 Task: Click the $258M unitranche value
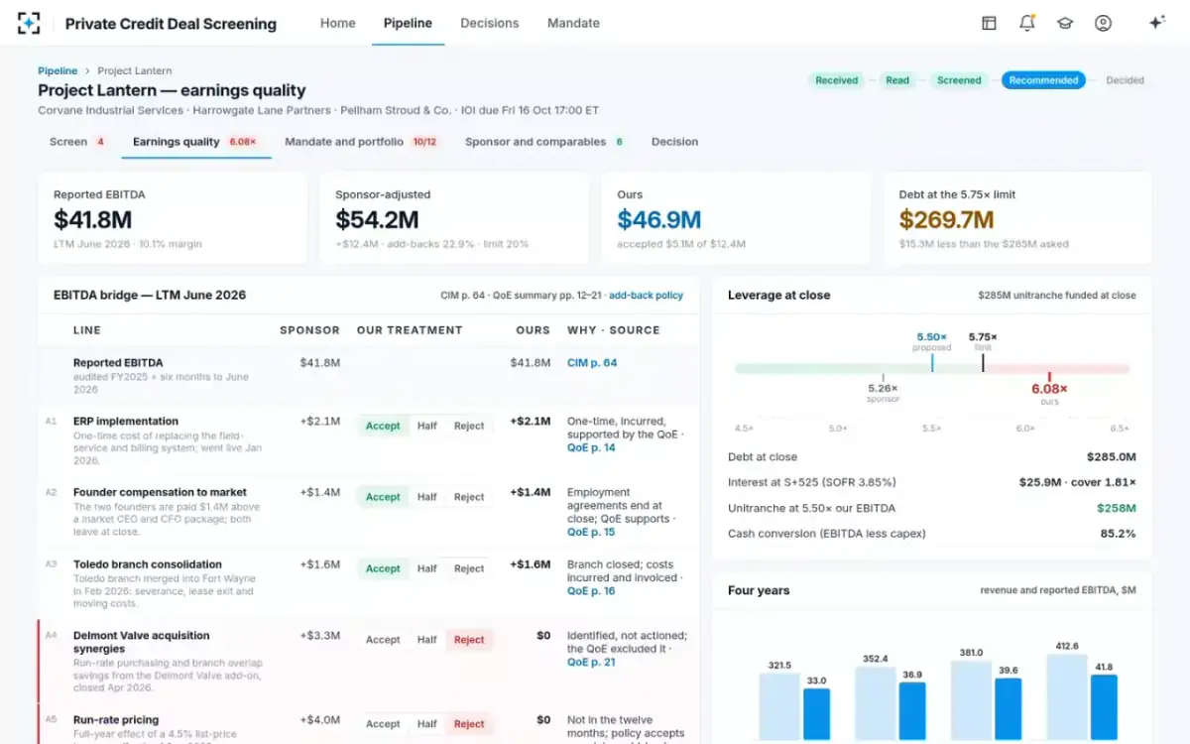coord(1117,508)
